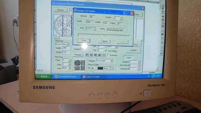Click the curved arrow tool in right toolbar

coord(162,34)
